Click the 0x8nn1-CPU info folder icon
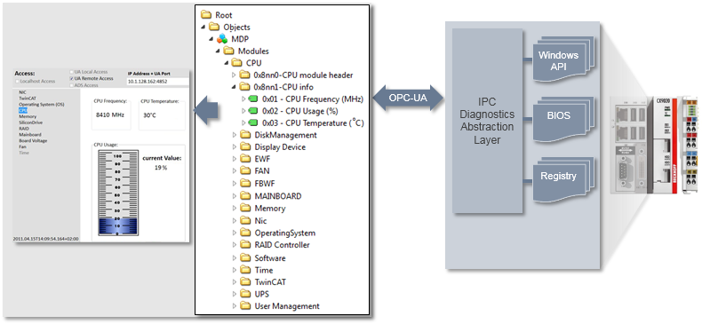Image resolution: width=702 pixels, height=324 pixels. click(x=244, y=87)
